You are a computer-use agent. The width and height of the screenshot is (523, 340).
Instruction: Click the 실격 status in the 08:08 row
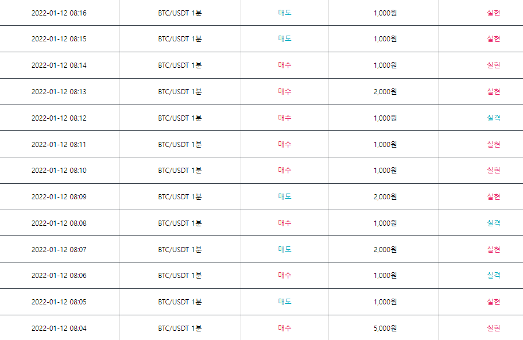tap(494, 223)
